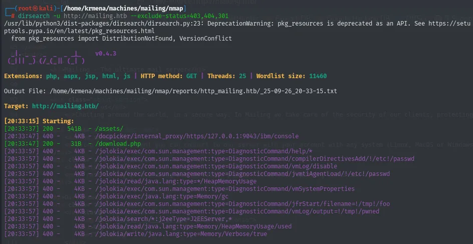The image size is (473, 244).
Task: Click the Threads value 25
Action: [x=243, y=76]
